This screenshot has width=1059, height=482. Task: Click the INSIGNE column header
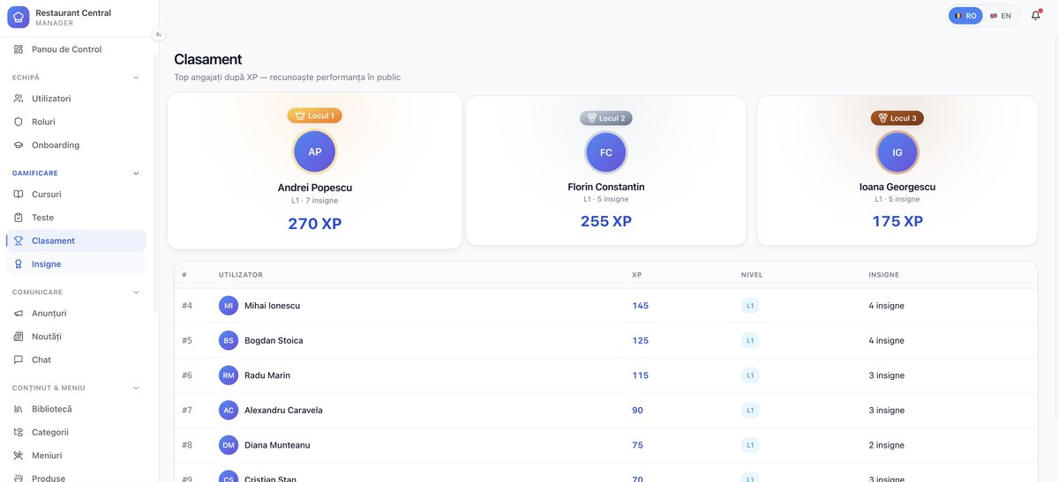[x=884, y=275]
